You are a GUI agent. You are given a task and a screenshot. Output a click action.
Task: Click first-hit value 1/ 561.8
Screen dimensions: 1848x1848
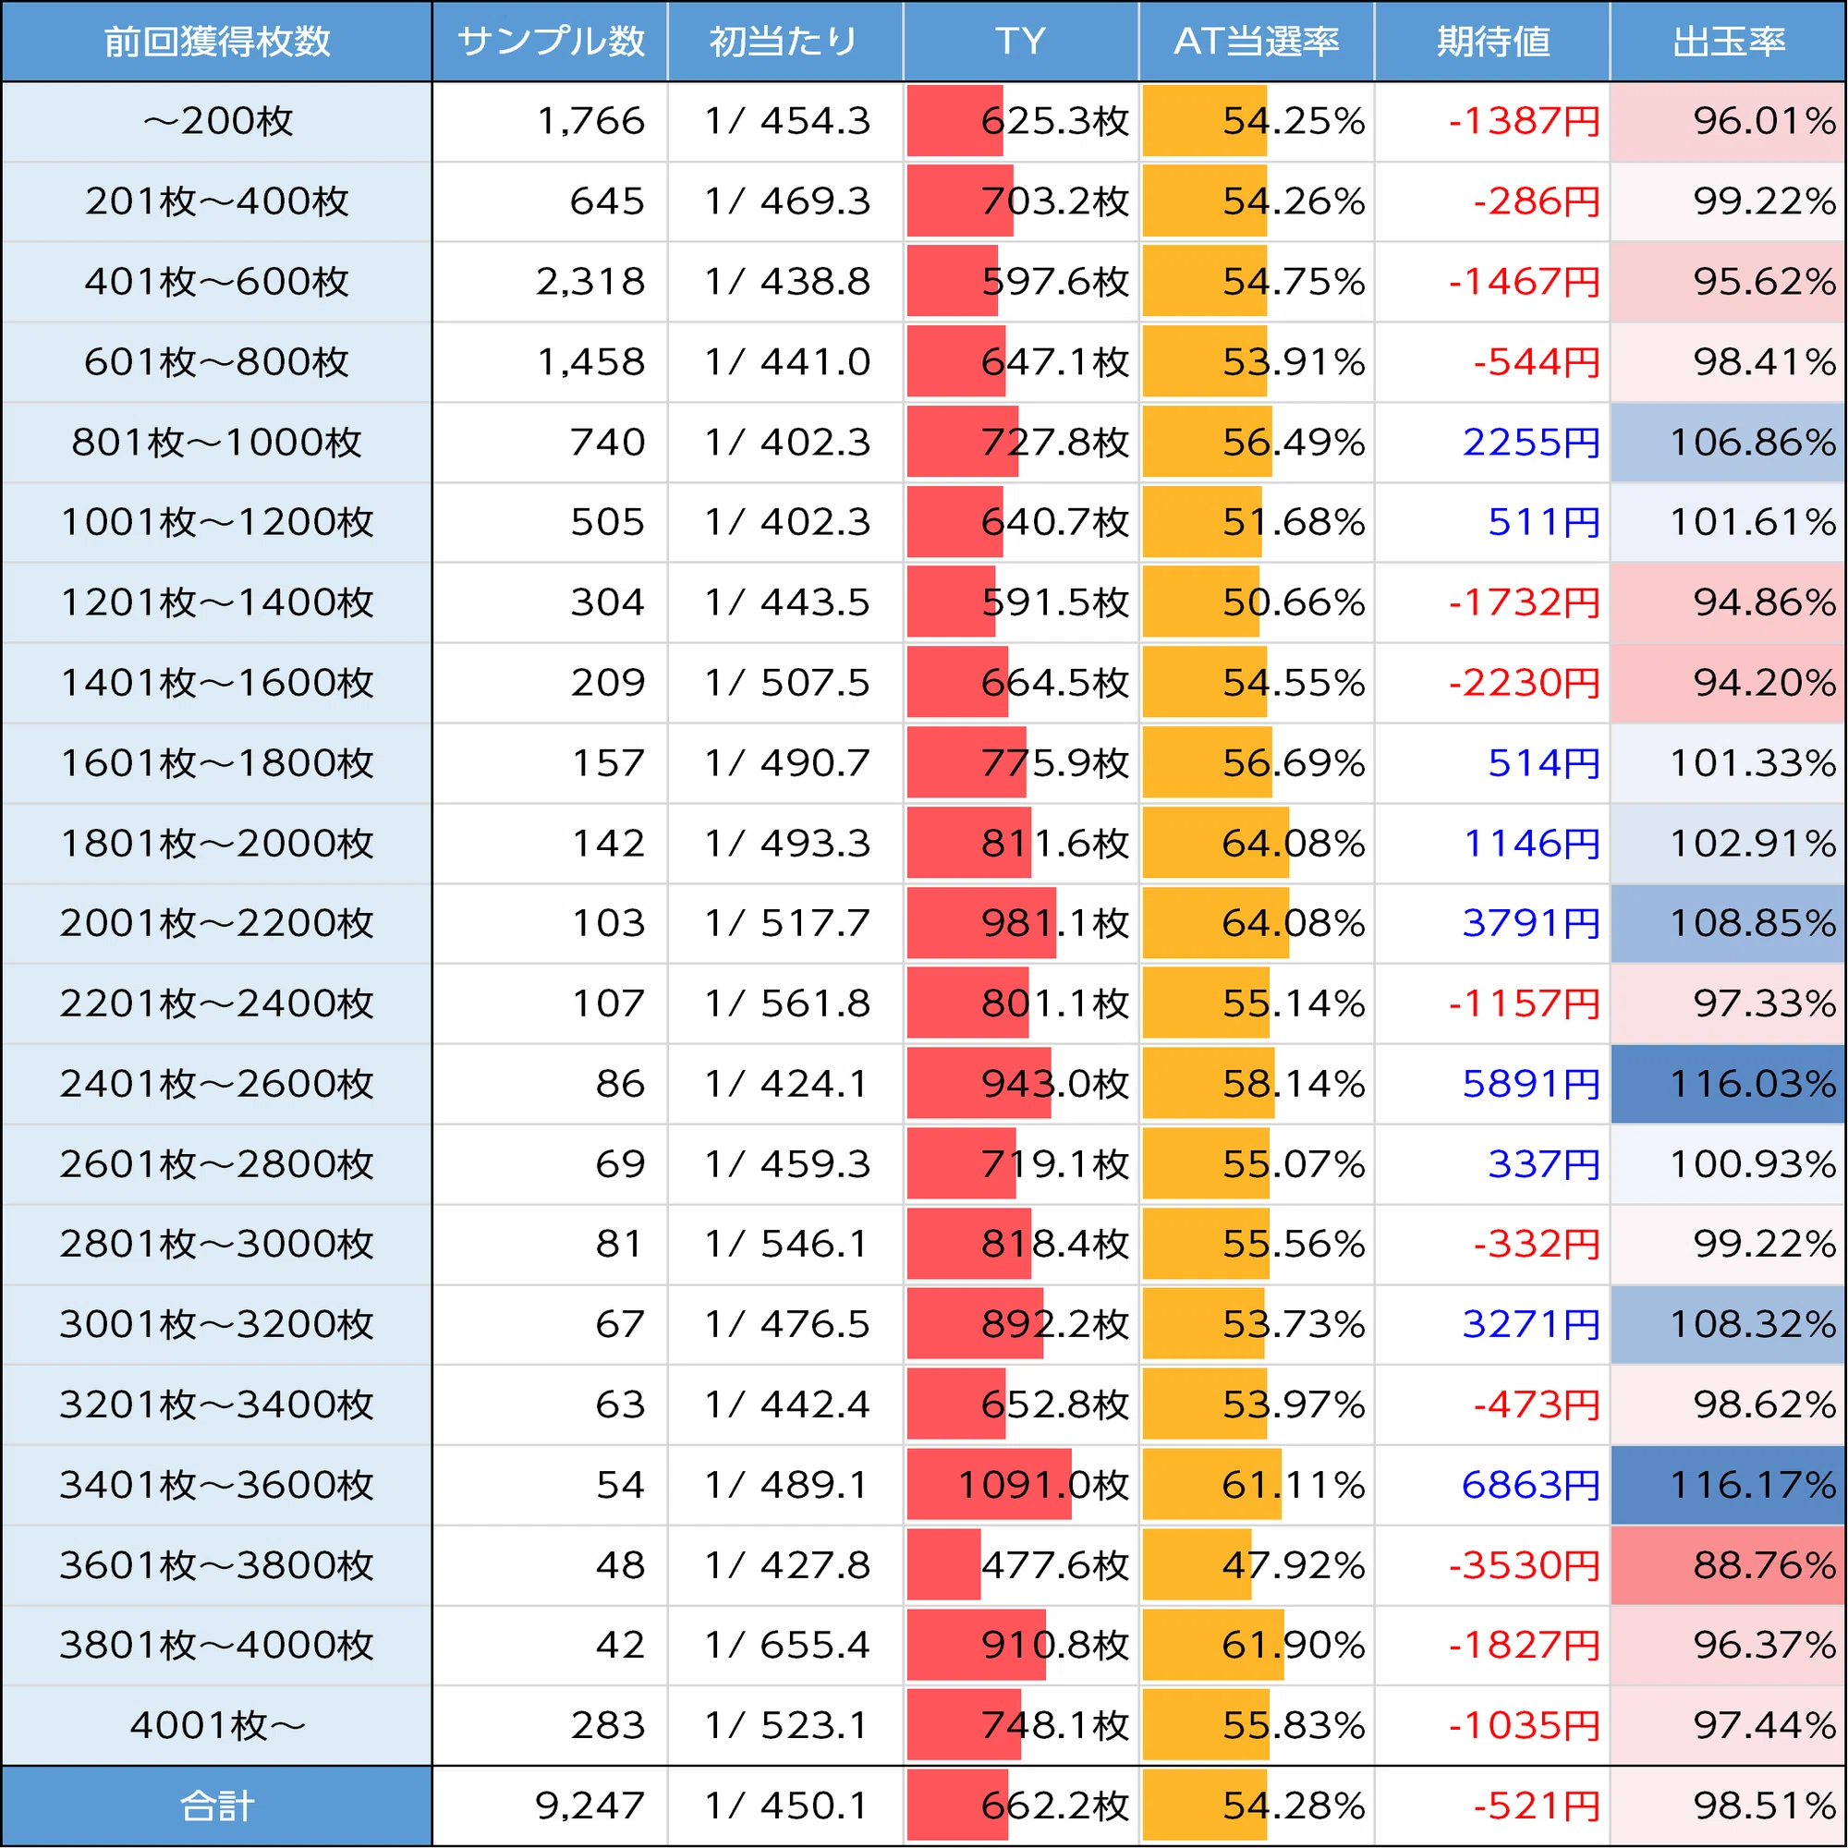[x=787, y=1003]
